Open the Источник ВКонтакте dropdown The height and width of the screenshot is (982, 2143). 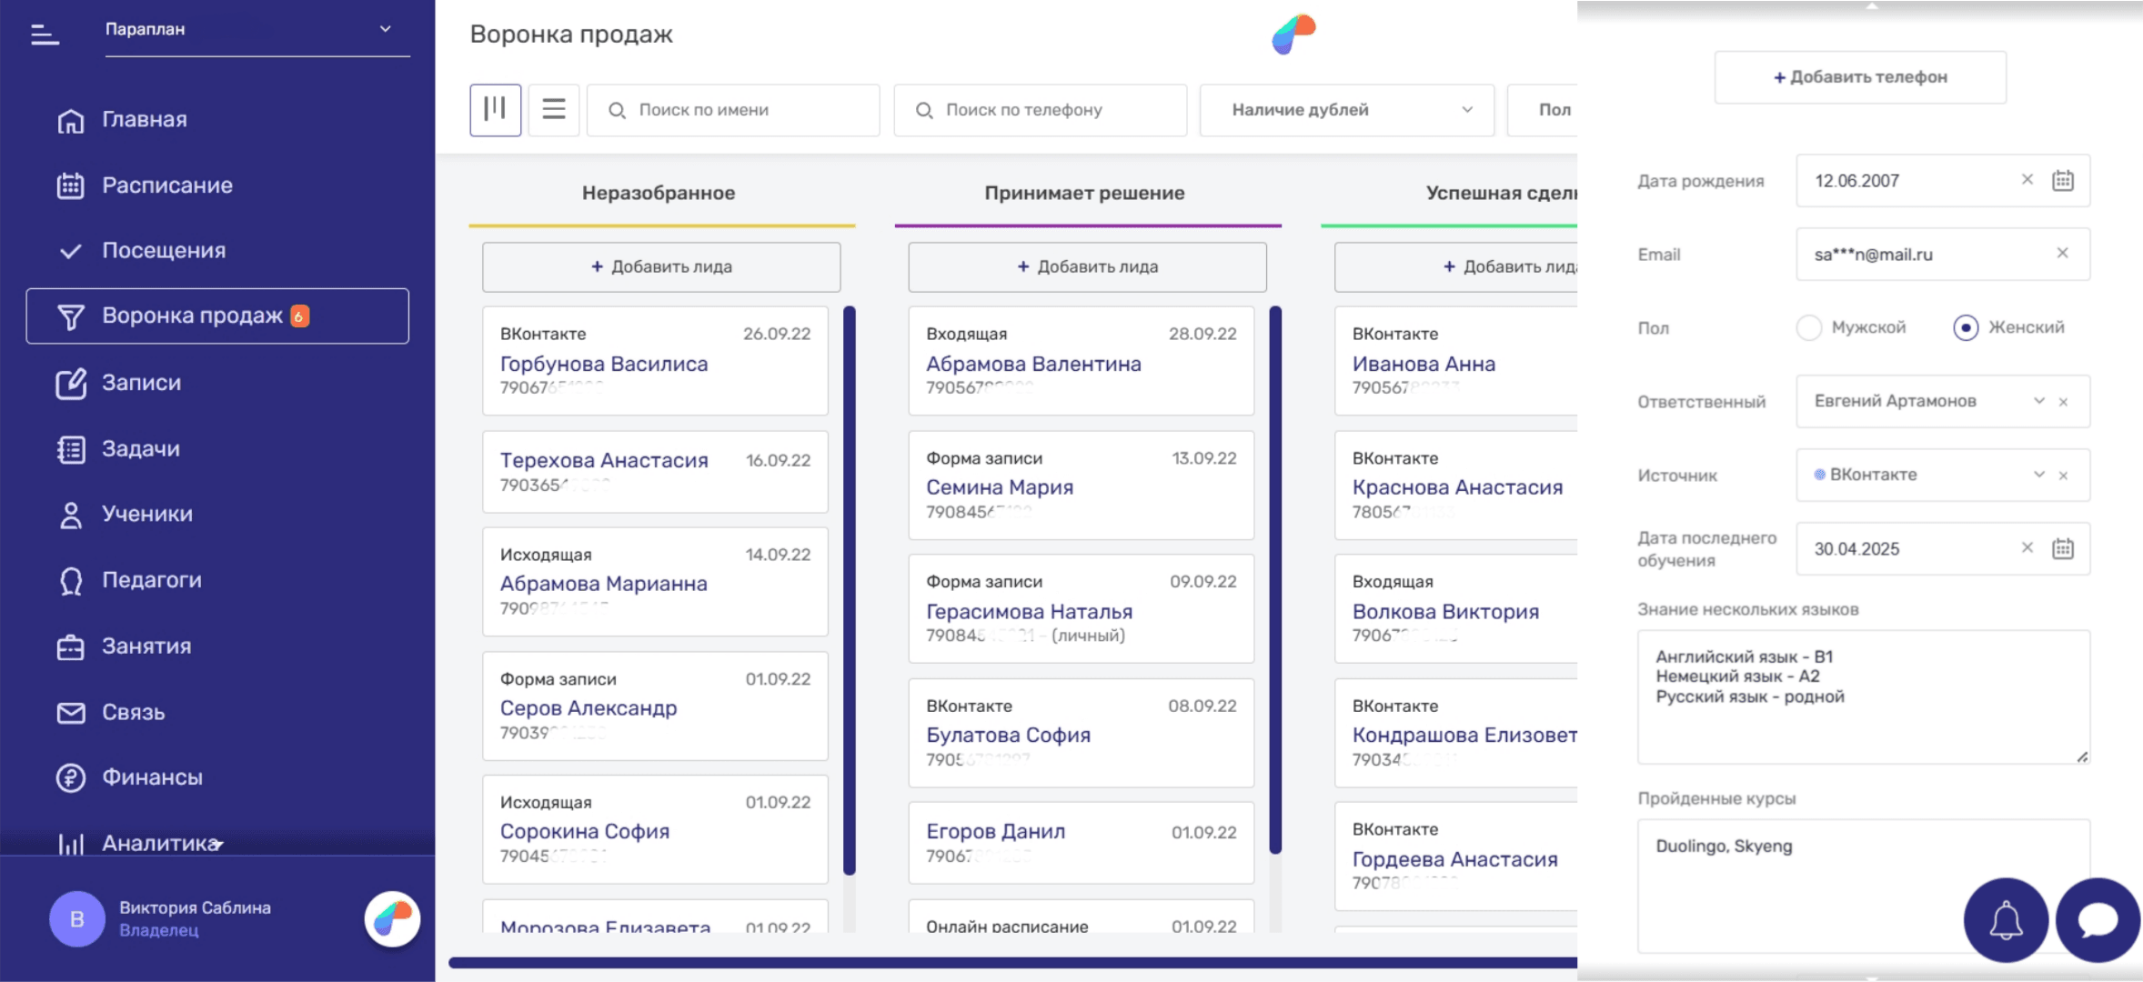point(2038,475)
